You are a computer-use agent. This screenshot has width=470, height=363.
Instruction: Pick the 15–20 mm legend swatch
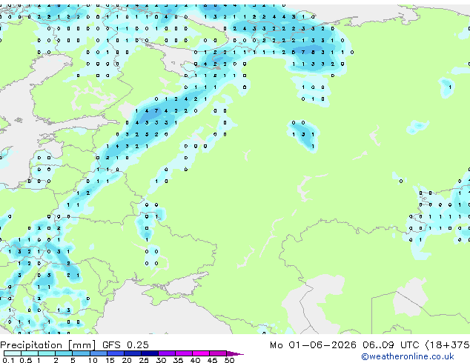[x=115, y=353]
